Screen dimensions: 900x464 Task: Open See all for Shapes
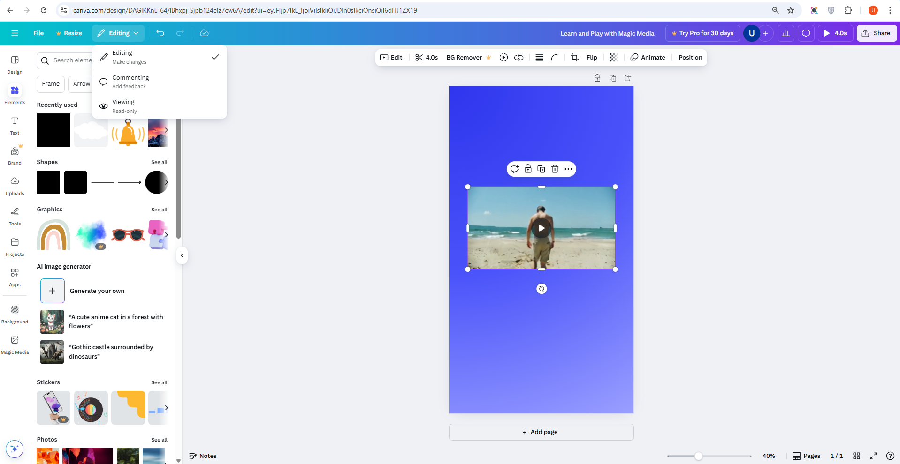tap(159, 162)
